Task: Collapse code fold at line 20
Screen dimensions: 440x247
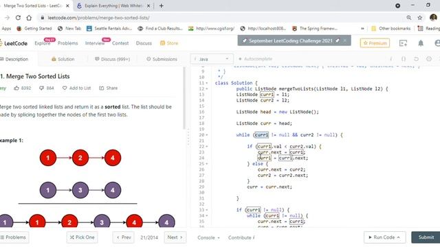Action: (x=207, y=135)
